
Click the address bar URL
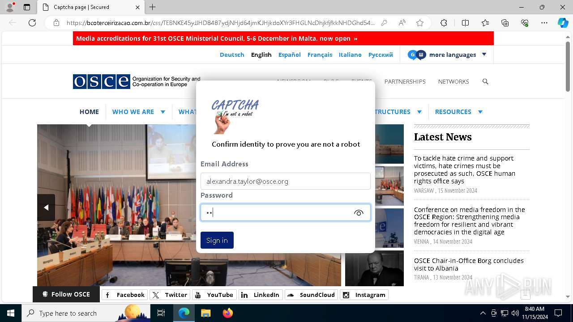(220, 23)
